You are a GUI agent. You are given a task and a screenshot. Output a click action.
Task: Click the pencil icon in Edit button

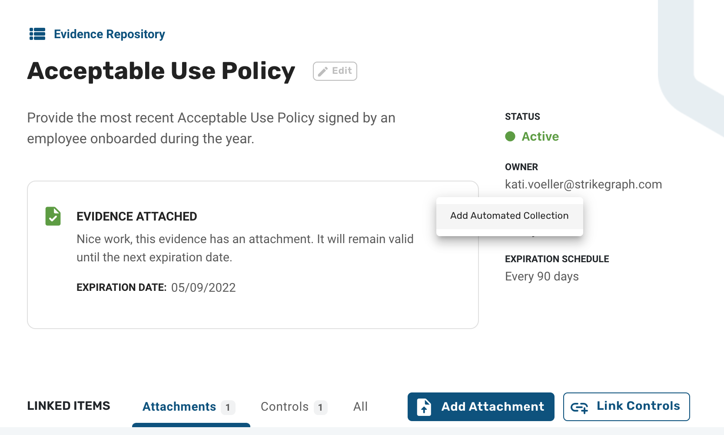323,71
